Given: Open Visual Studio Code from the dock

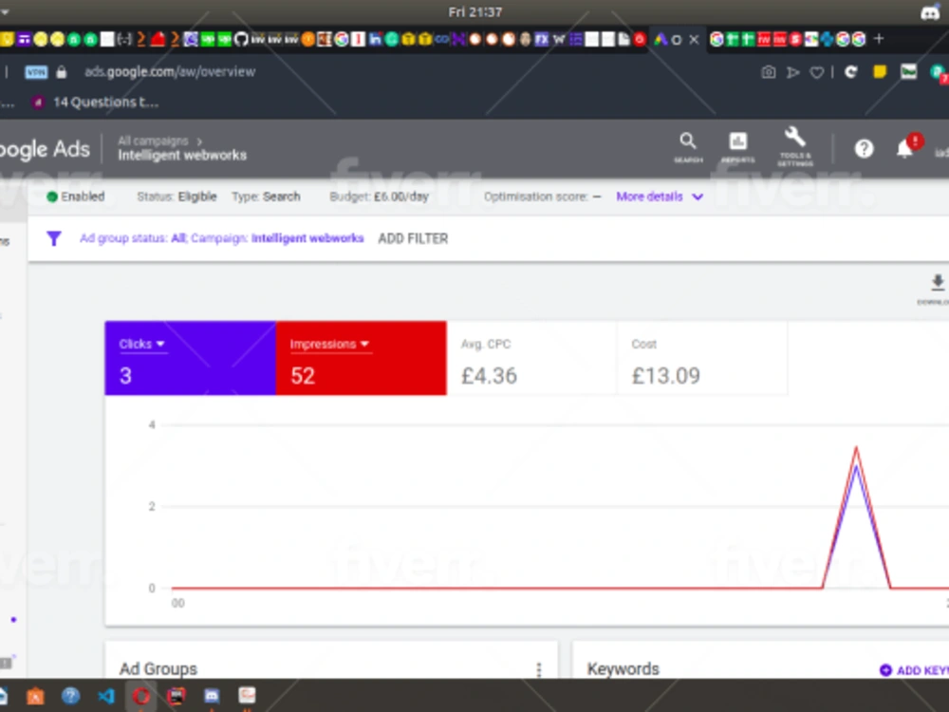Looking at the screenshot, I should [x=106, y=696].
